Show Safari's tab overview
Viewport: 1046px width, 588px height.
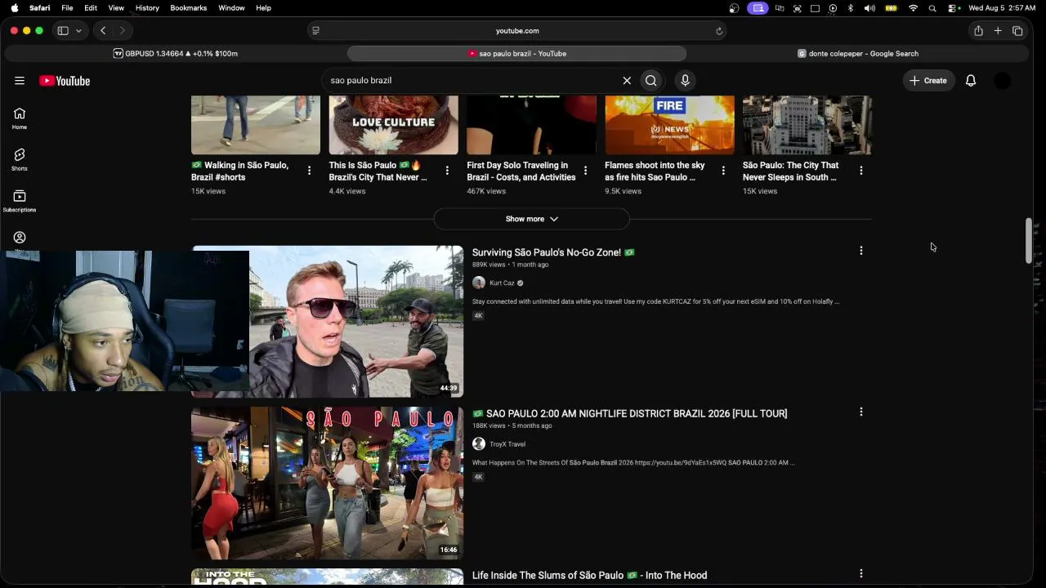(x=1017, y=31)
